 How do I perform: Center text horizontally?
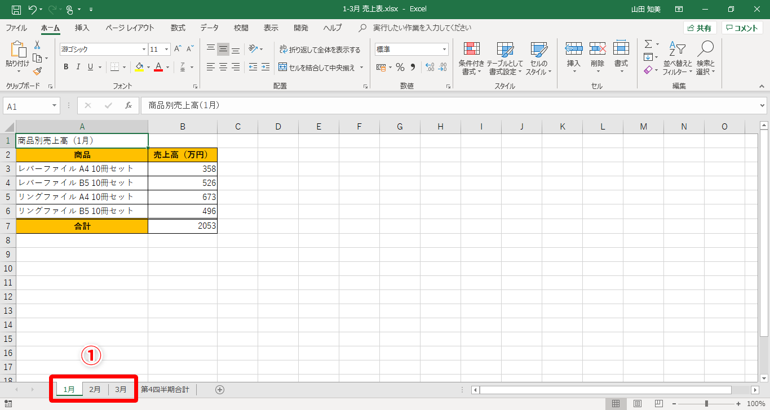click(223, 67)
